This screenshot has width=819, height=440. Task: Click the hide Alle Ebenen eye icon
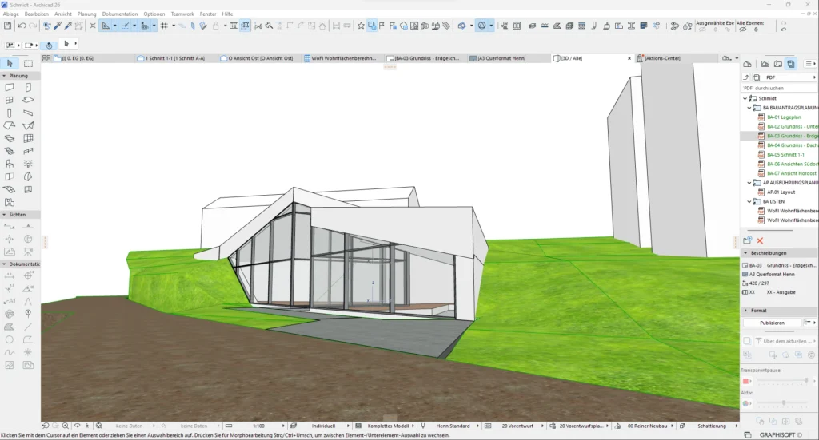click(x=743, y=30)
